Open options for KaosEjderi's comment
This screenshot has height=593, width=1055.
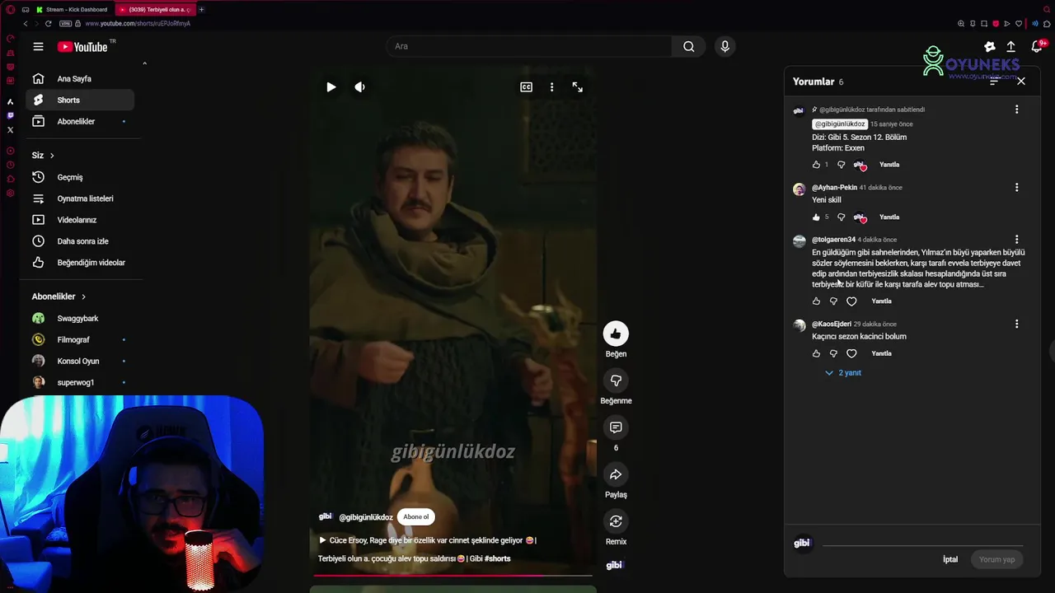coord(1016,325)
